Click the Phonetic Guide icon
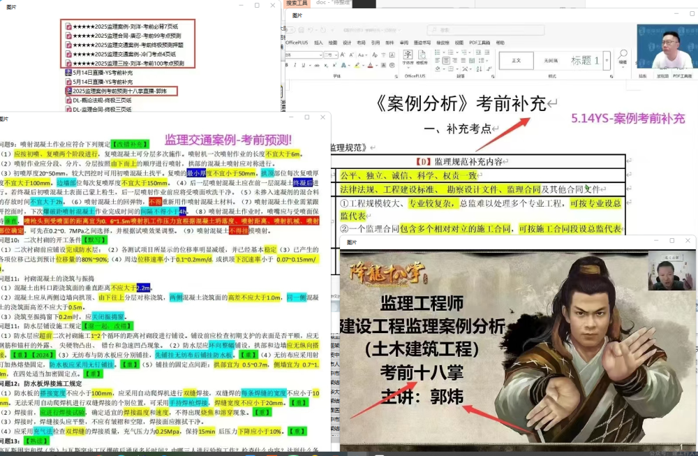698x456 pixels. pos(383,54)
